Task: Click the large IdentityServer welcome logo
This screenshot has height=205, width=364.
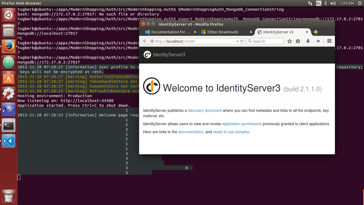Action: pos(152,86)
